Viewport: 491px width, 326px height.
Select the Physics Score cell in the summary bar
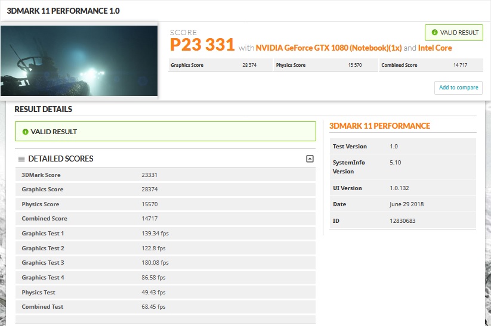tap(325, 65)
